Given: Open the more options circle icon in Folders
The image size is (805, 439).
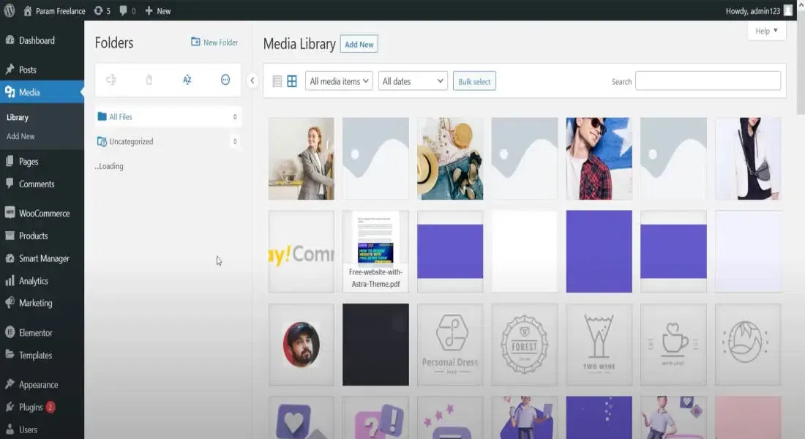Looking at the screenshot, I should (x=225, y=80).
